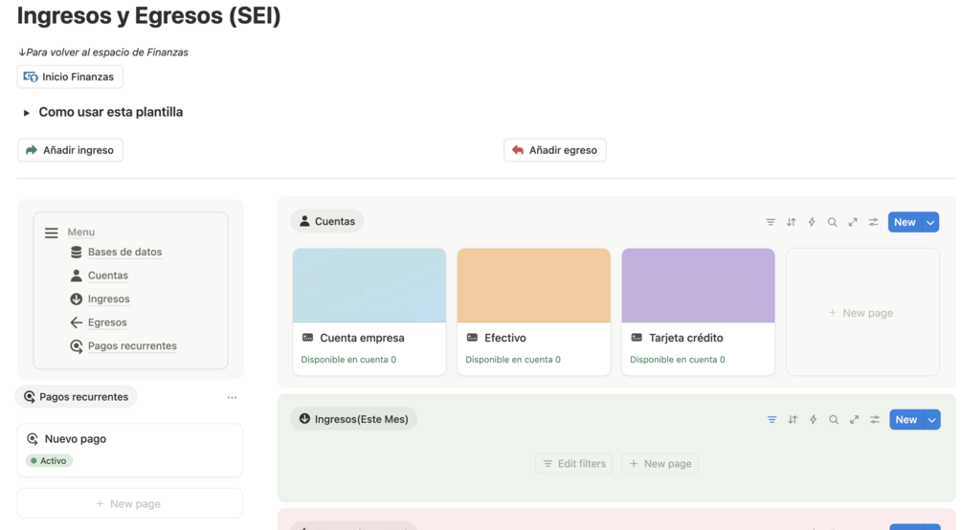The height and width of the screenshot is (530, 962).
Task: Click the automations lightning icon in Cuentas
Action: pyautogui.click(x=812, y=222)
